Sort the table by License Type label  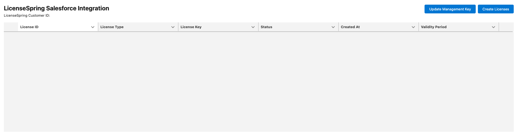(x=112, y=27)
